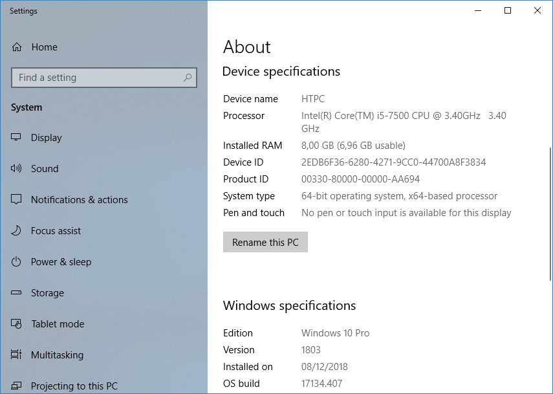The height and width of the screenshot is (394, 553).
Task: Go to Home settings page
Action: [x=104, y=47]
